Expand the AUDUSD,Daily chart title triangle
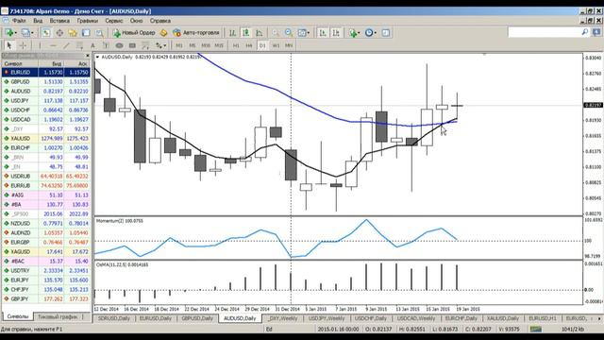 [97, 57]
